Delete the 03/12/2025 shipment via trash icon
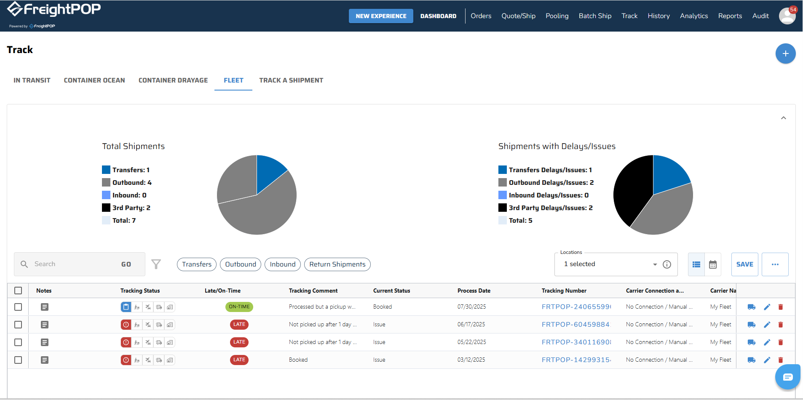 pyautogui.click(x=780, y=360)
